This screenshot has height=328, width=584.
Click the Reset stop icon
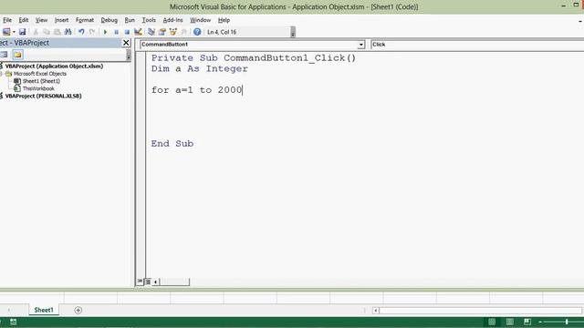click(x=127, y=32)
